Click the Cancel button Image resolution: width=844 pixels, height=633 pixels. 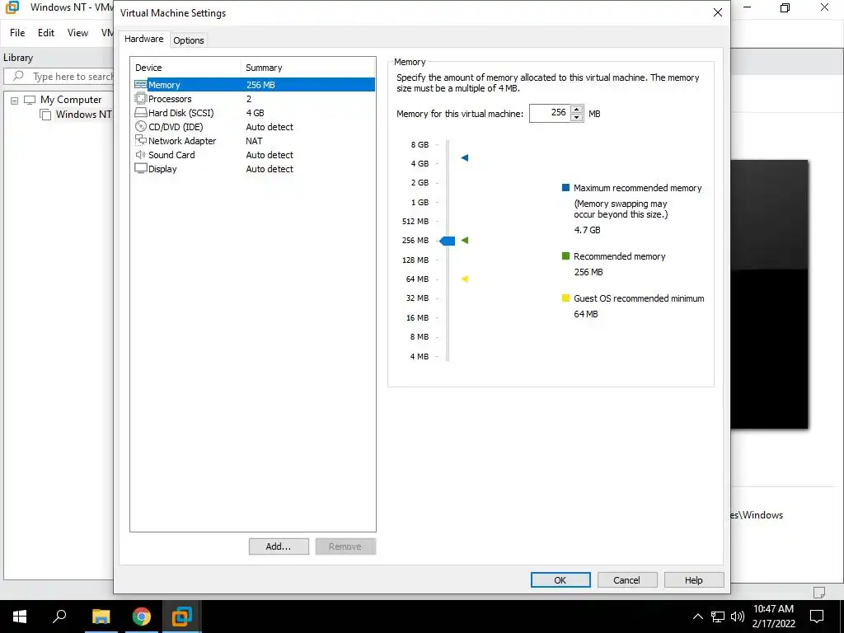tap(627, 579)
